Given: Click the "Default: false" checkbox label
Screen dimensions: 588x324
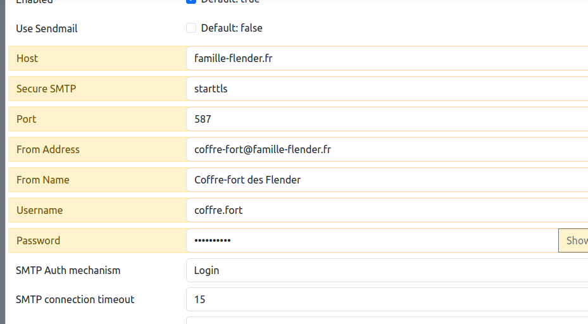Looking at the screenshot, I should coord(231,28).
